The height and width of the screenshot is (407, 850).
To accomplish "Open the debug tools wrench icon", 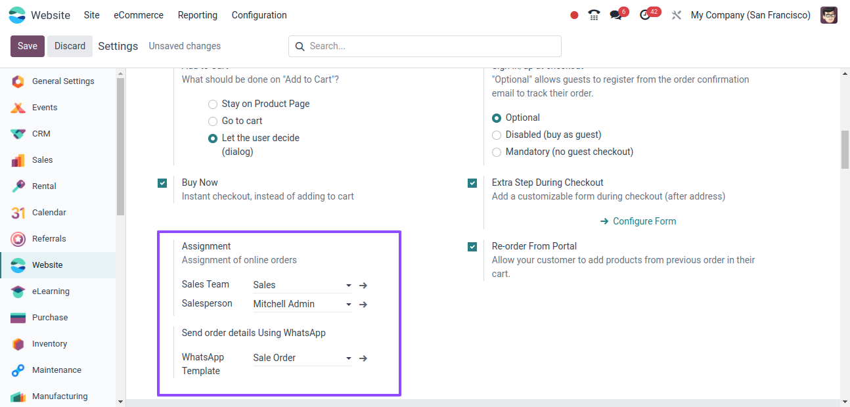I will tap(676, 15).
